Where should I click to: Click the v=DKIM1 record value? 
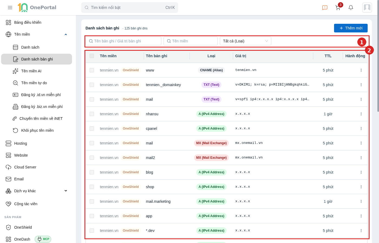[x=272, y=85]
